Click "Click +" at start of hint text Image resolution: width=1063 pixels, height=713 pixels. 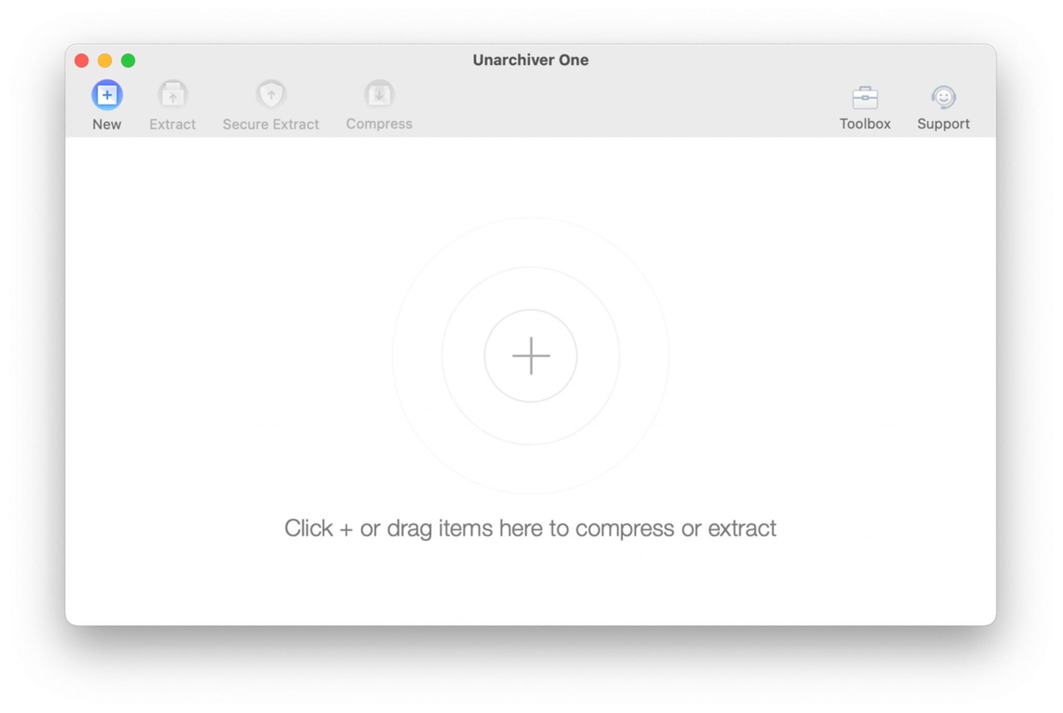(x=318, y=529)
